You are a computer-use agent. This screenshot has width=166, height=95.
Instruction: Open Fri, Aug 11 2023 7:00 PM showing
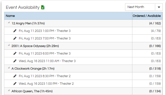click(x=44, y=38)
